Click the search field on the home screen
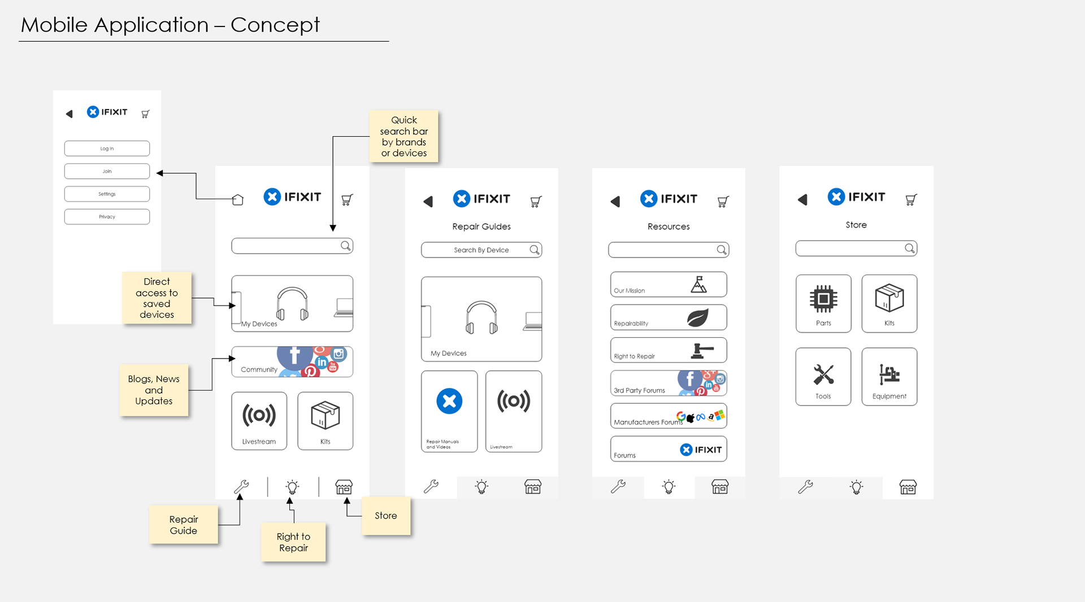Screen dimensions: 1085x602 click(292, 246)
